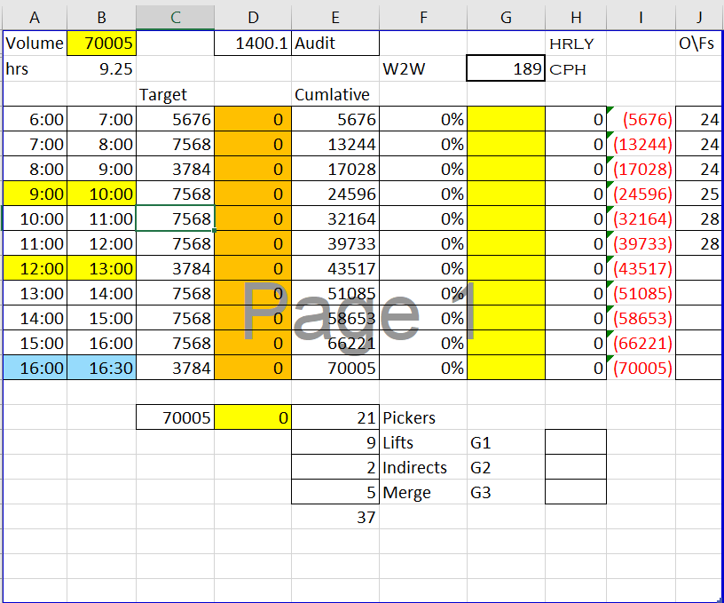Select column F header
Image resolution: width=724 pixels, height=603 pixels.
423,18
